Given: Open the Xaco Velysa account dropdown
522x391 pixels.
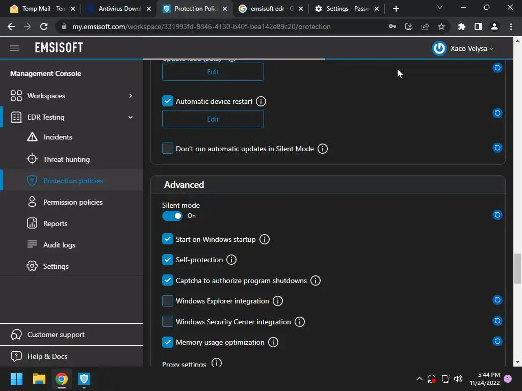Looking at the screenshot, I should [x=472, y=48].
